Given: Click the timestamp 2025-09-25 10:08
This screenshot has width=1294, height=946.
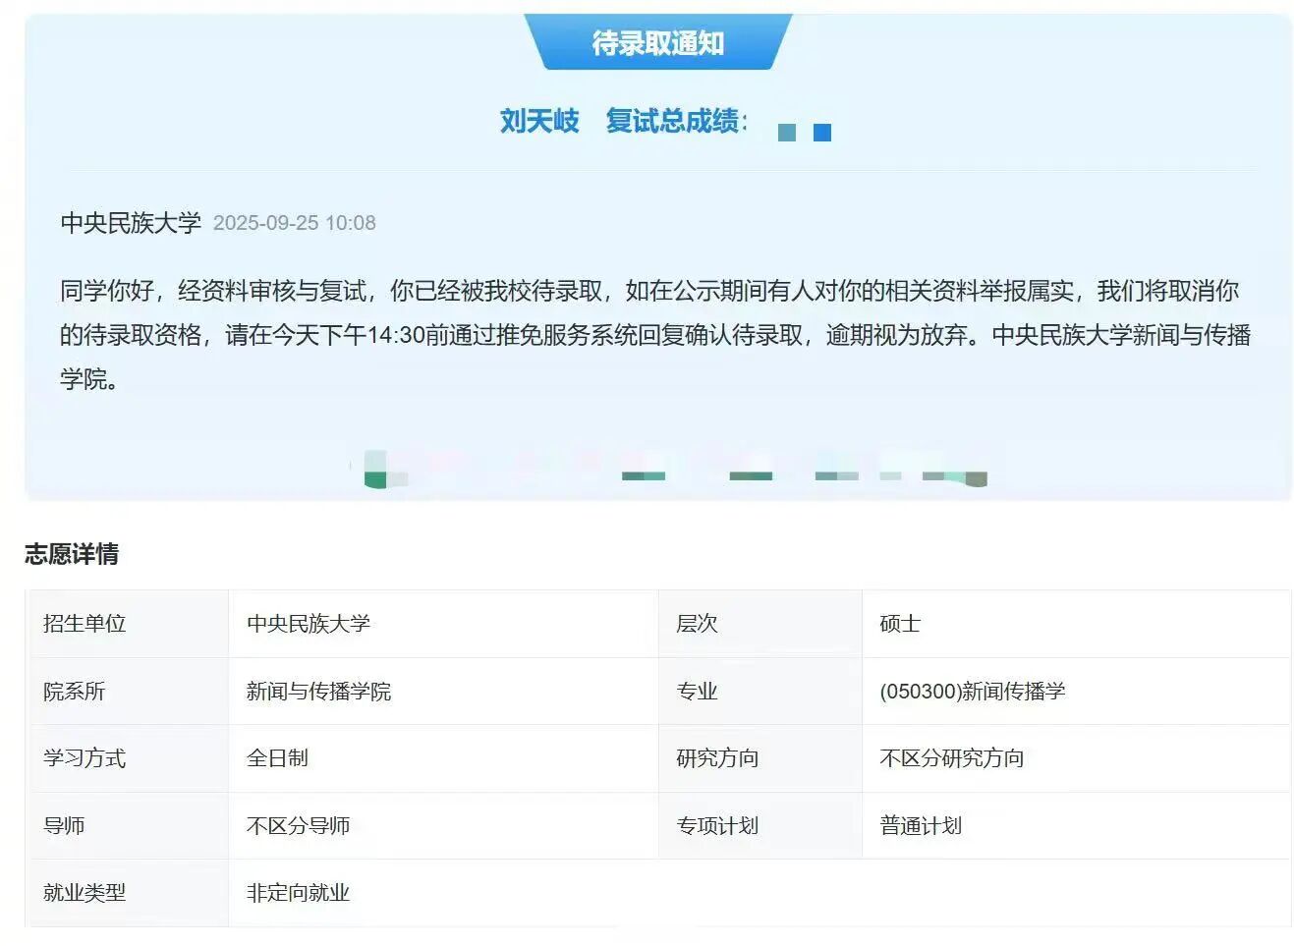Looking at the screenshot, I should [294, 223].
